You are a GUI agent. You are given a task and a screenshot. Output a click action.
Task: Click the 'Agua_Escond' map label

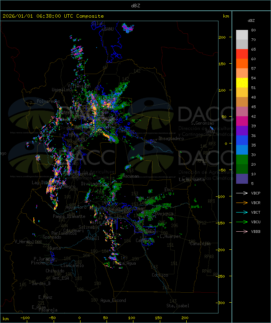coord(113,300)
